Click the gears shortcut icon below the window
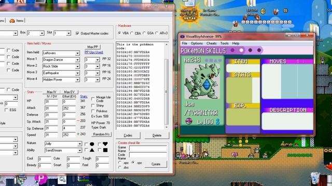This screenshot has width=332, height=186. (62, 179)
